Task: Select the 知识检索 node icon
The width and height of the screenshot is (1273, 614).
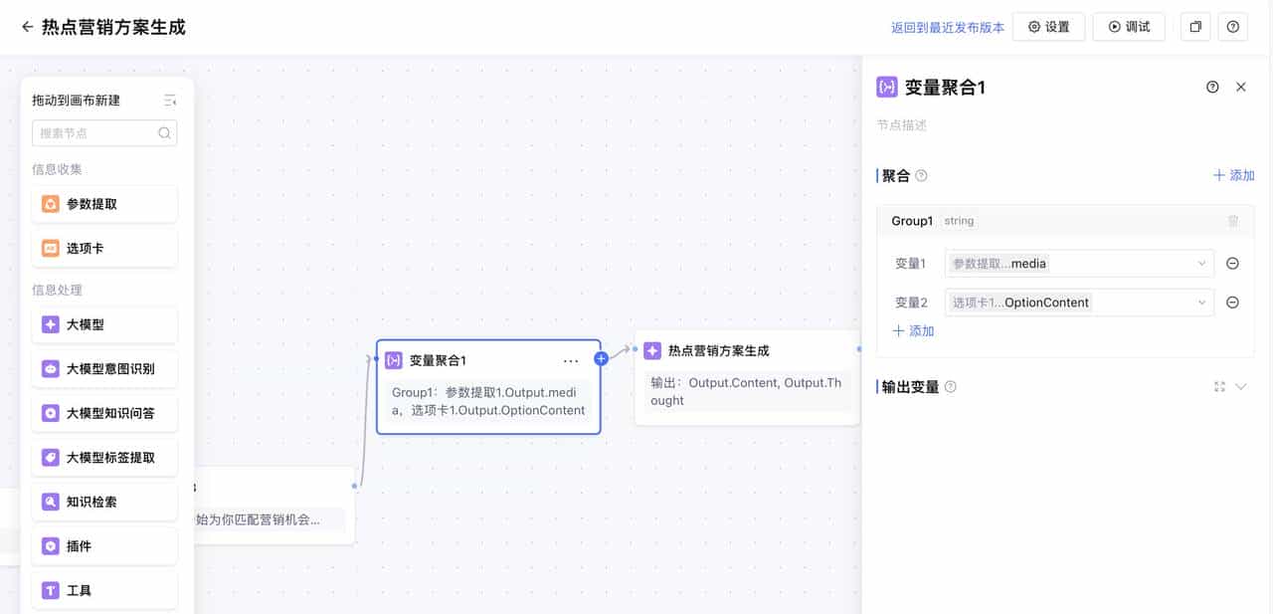Action: tap(51, 501)
